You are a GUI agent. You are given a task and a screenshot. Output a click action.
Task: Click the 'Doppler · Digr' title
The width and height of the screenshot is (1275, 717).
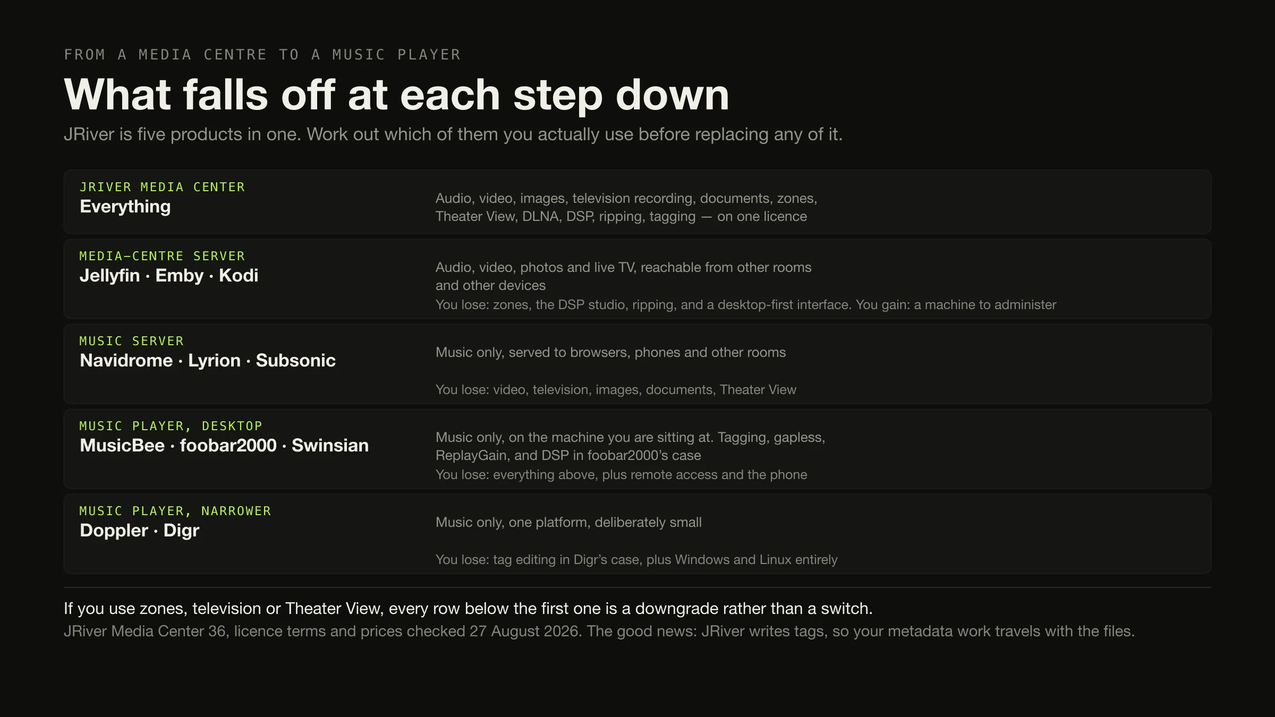(x=140, y=531)
